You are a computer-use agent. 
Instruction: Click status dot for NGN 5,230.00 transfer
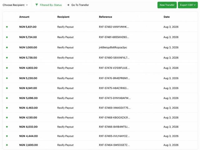click(x=7, y=78)
